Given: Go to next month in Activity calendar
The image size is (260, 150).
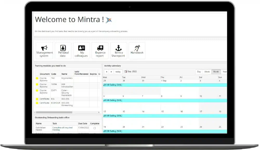Looking at the screenshot, I should (x=111, y=72).
